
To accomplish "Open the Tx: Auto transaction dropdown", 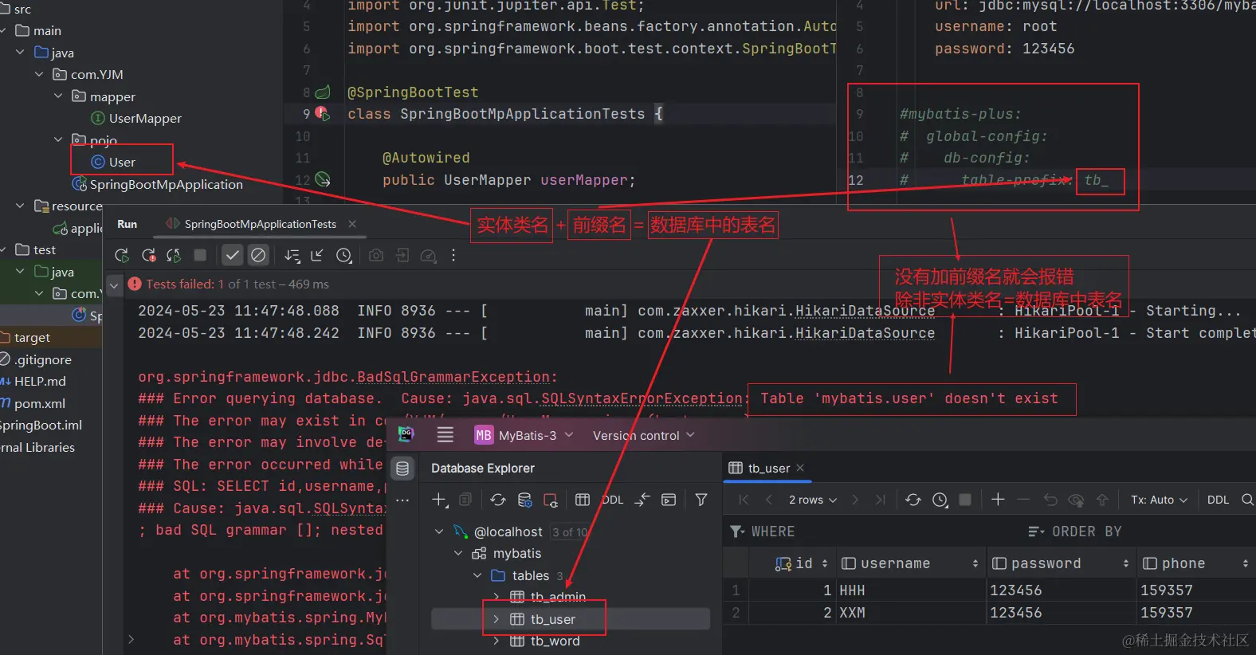I will click(x=1160, y=500).
